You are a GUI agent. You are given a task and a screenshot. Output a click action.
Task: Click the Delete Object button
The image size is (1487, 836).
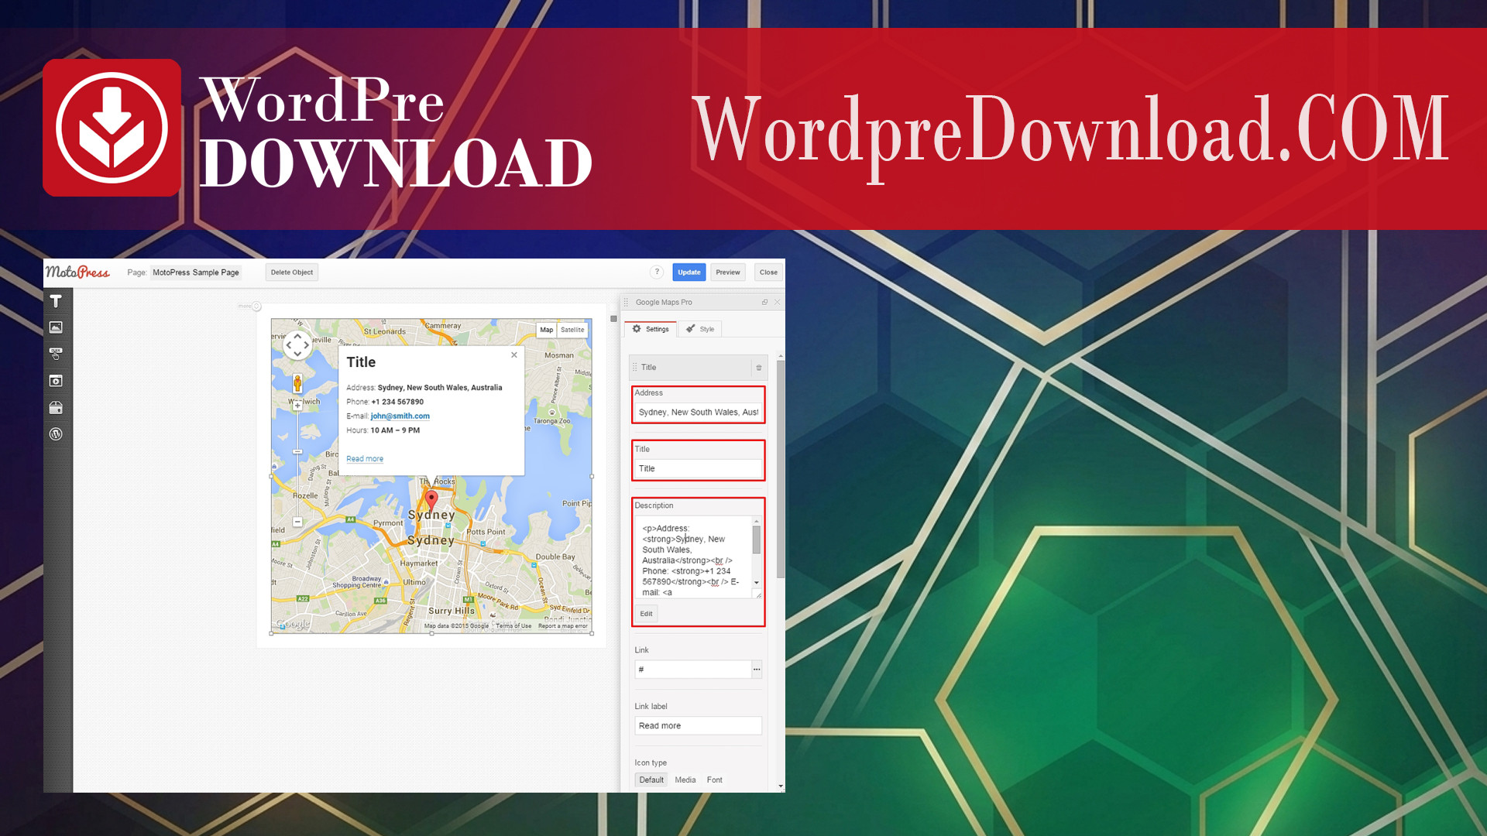pos(292,272)
